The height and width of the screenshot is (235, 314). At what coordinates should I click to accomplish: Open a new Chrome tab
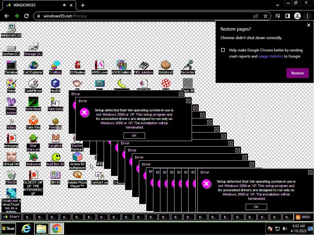(x=83, y=6)
